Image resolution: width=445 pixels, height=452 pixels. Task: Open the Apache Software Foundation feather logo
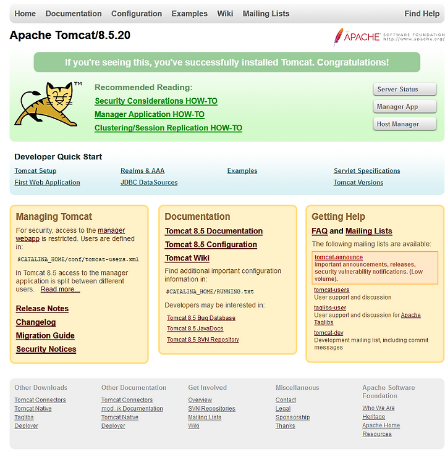coord(389,37)
